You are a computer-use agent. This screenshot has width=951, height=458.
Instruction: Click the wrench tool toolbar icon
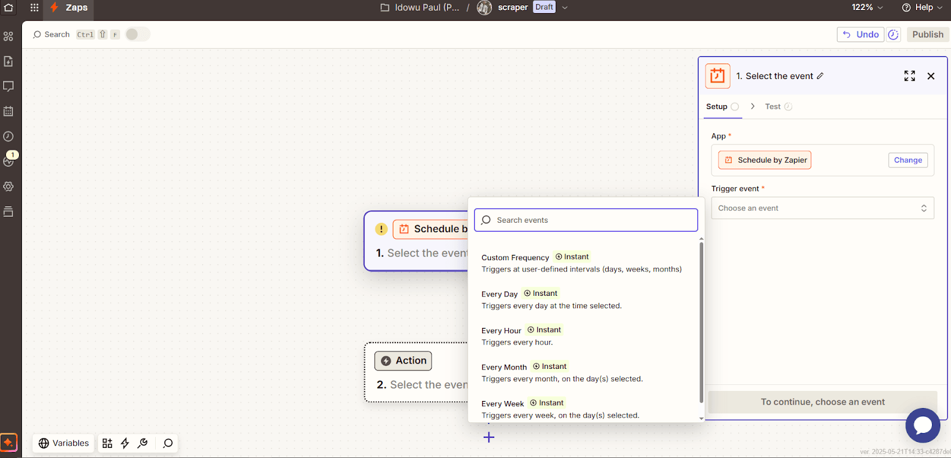pos(143,443)
